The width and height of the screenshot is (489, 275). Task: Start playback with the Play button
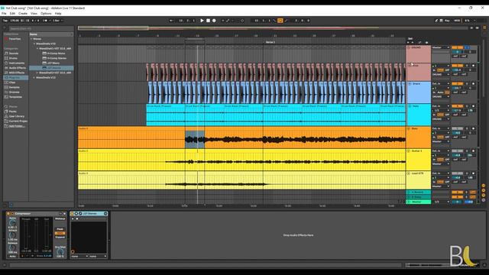click(x=202, y=21)
